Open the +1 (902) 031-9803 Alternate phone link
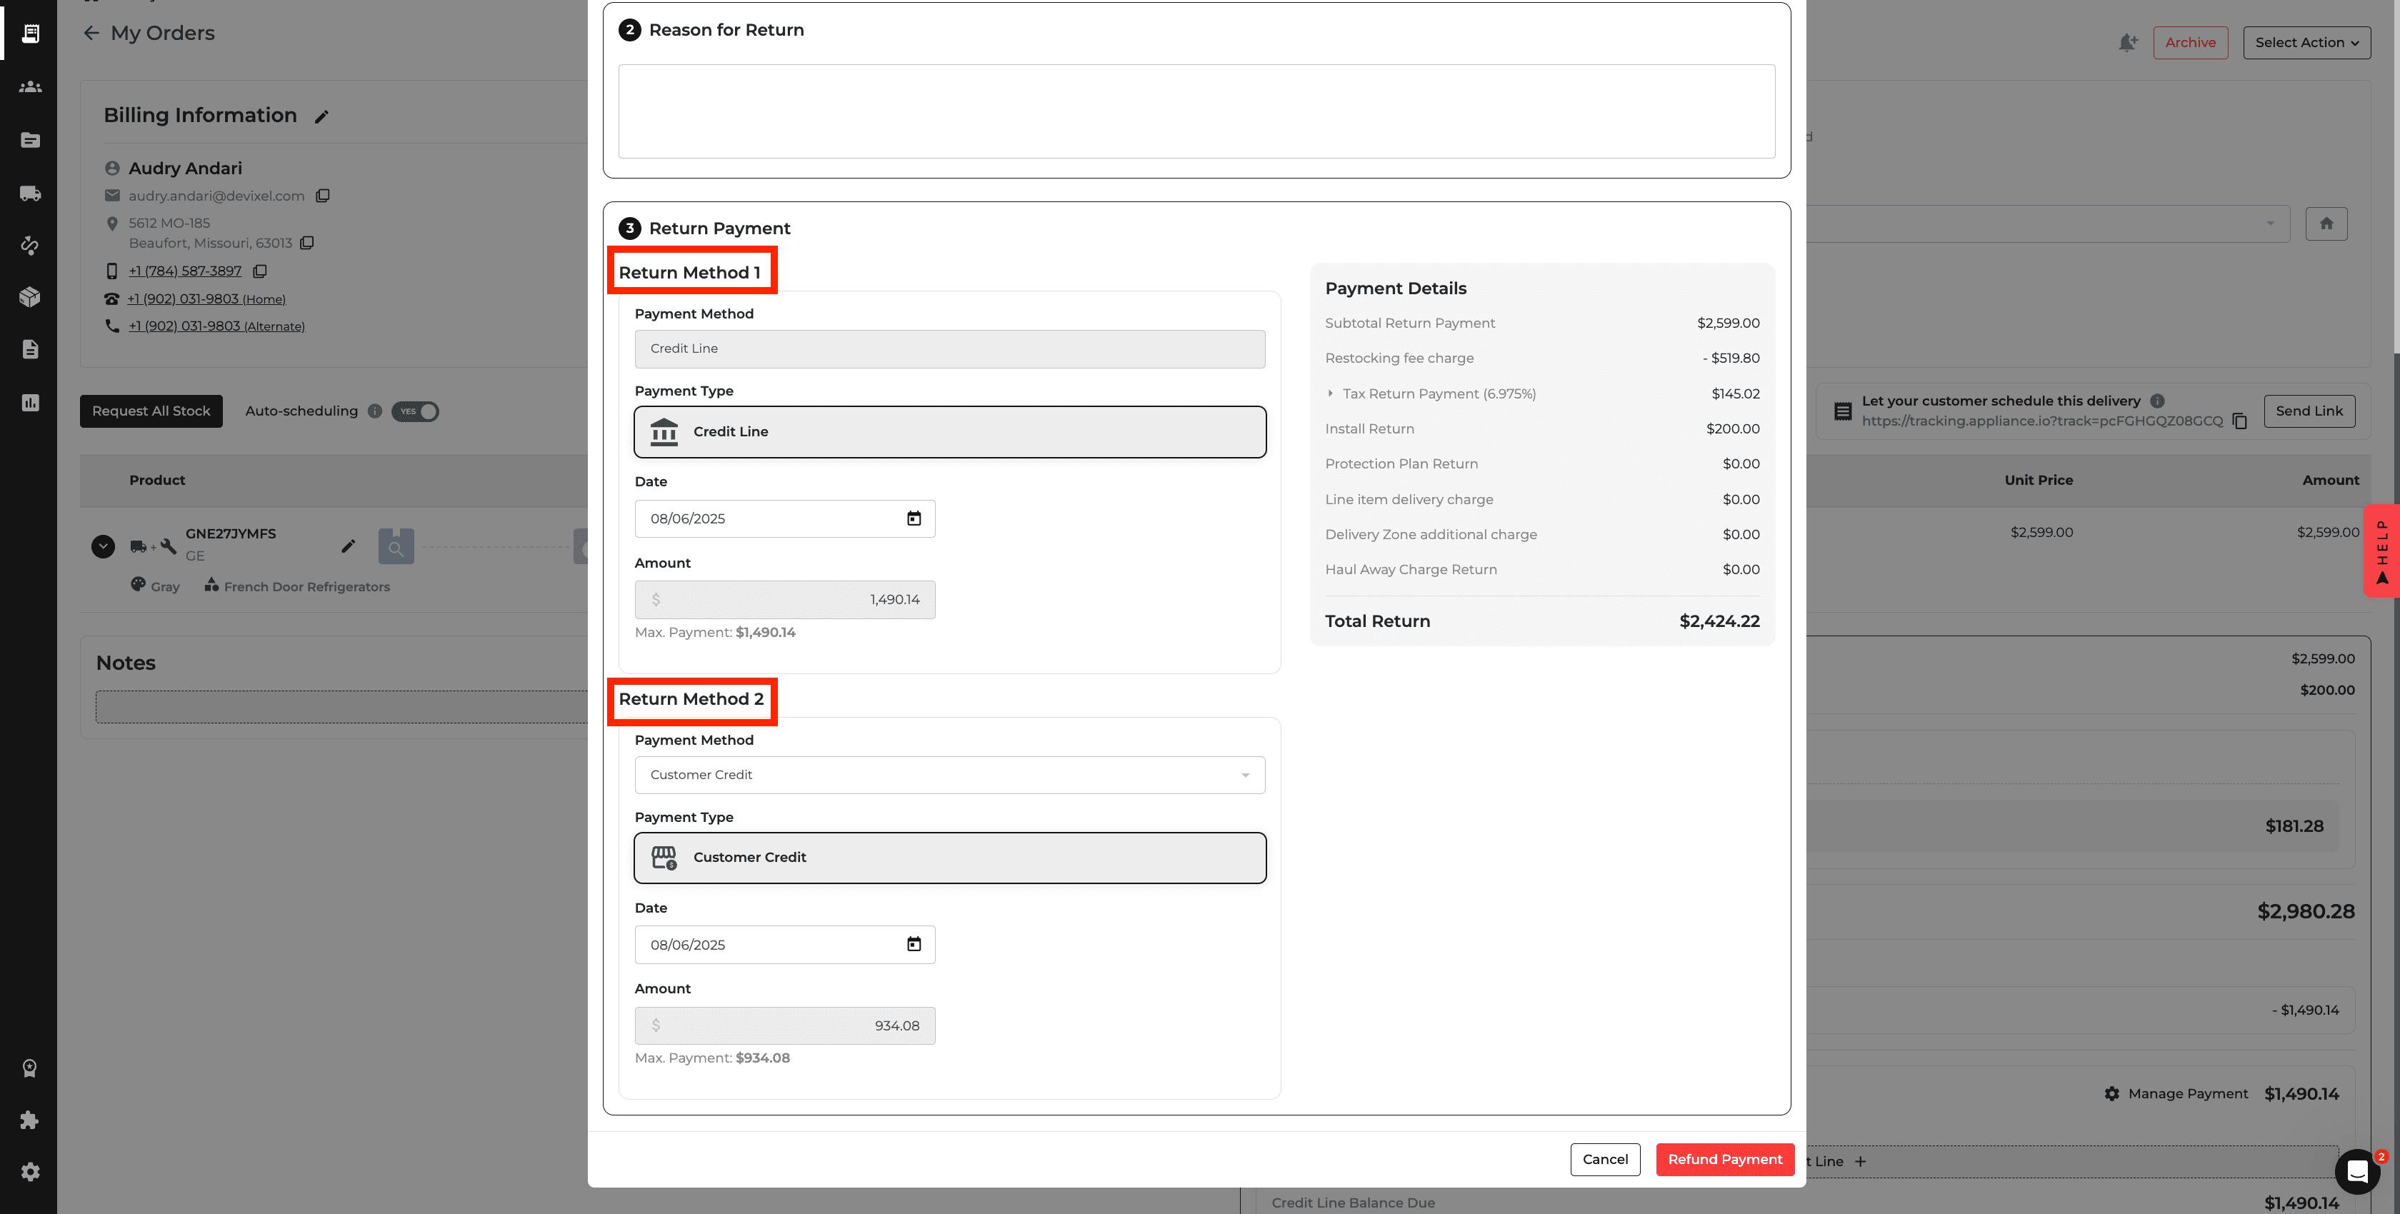Image resolution: width=2400 pixels, height=1214 pixels. [216, 326]
